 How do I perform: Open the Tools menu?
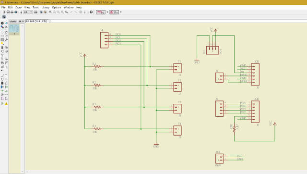point(35,7)
